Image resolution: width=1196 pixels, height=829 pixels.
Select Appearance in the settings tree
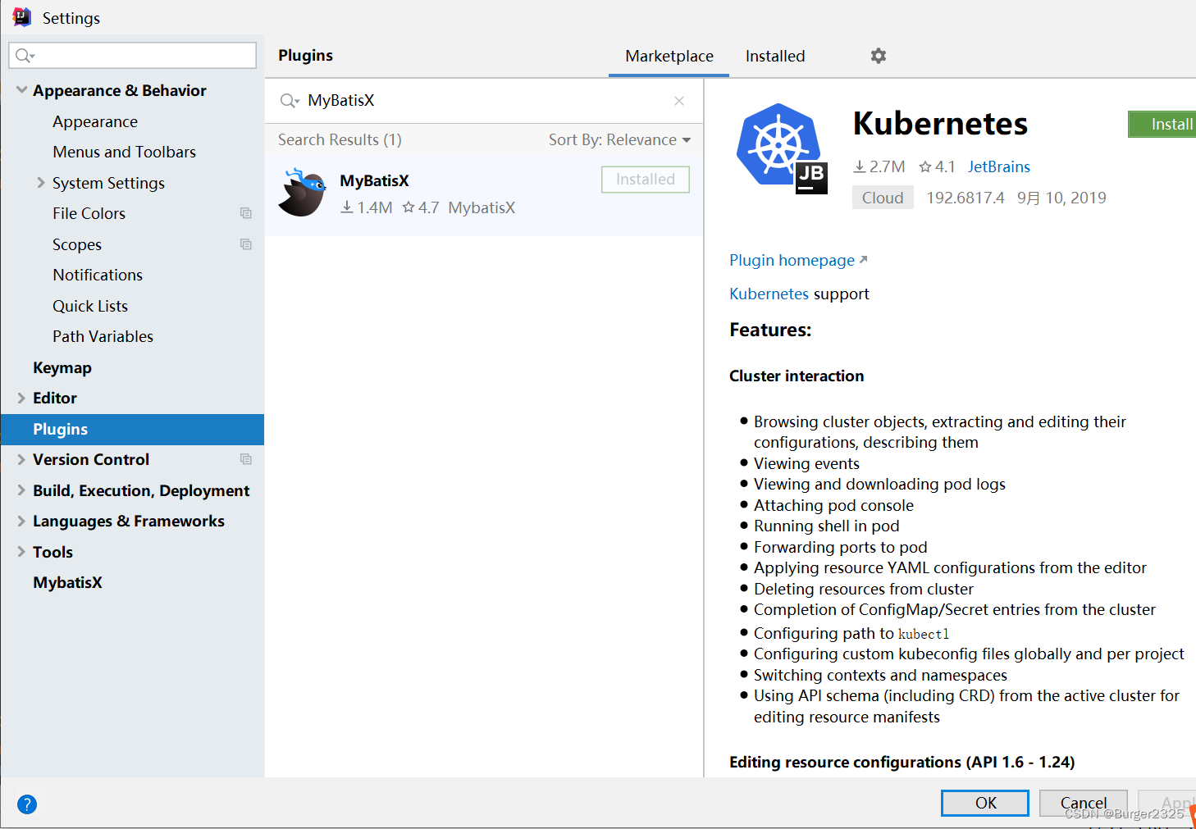pyautogui.click(x=95, y=121)
